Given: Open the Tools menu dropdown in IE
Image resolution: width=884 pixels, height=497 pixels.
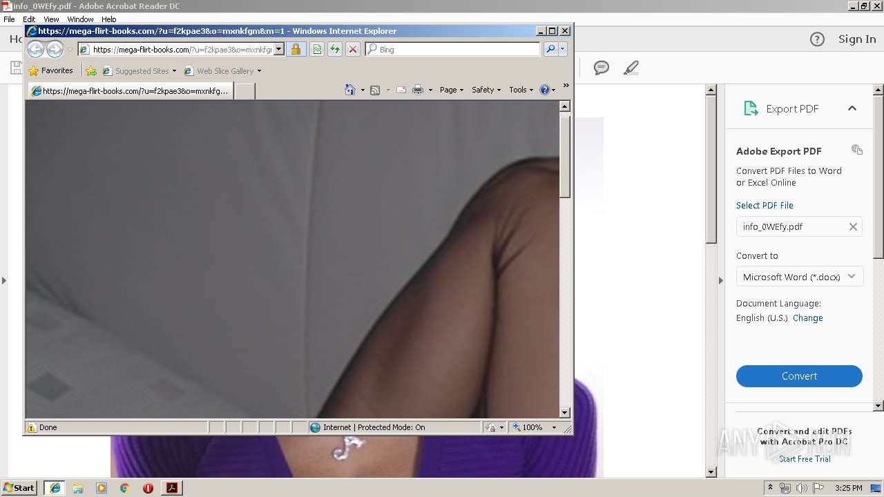Looking at the screenshot, I should click(x=521, y=90).
